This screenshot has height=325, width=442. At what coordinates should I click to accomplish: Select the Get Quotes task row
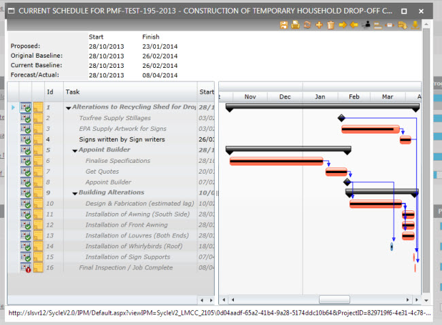102,172
